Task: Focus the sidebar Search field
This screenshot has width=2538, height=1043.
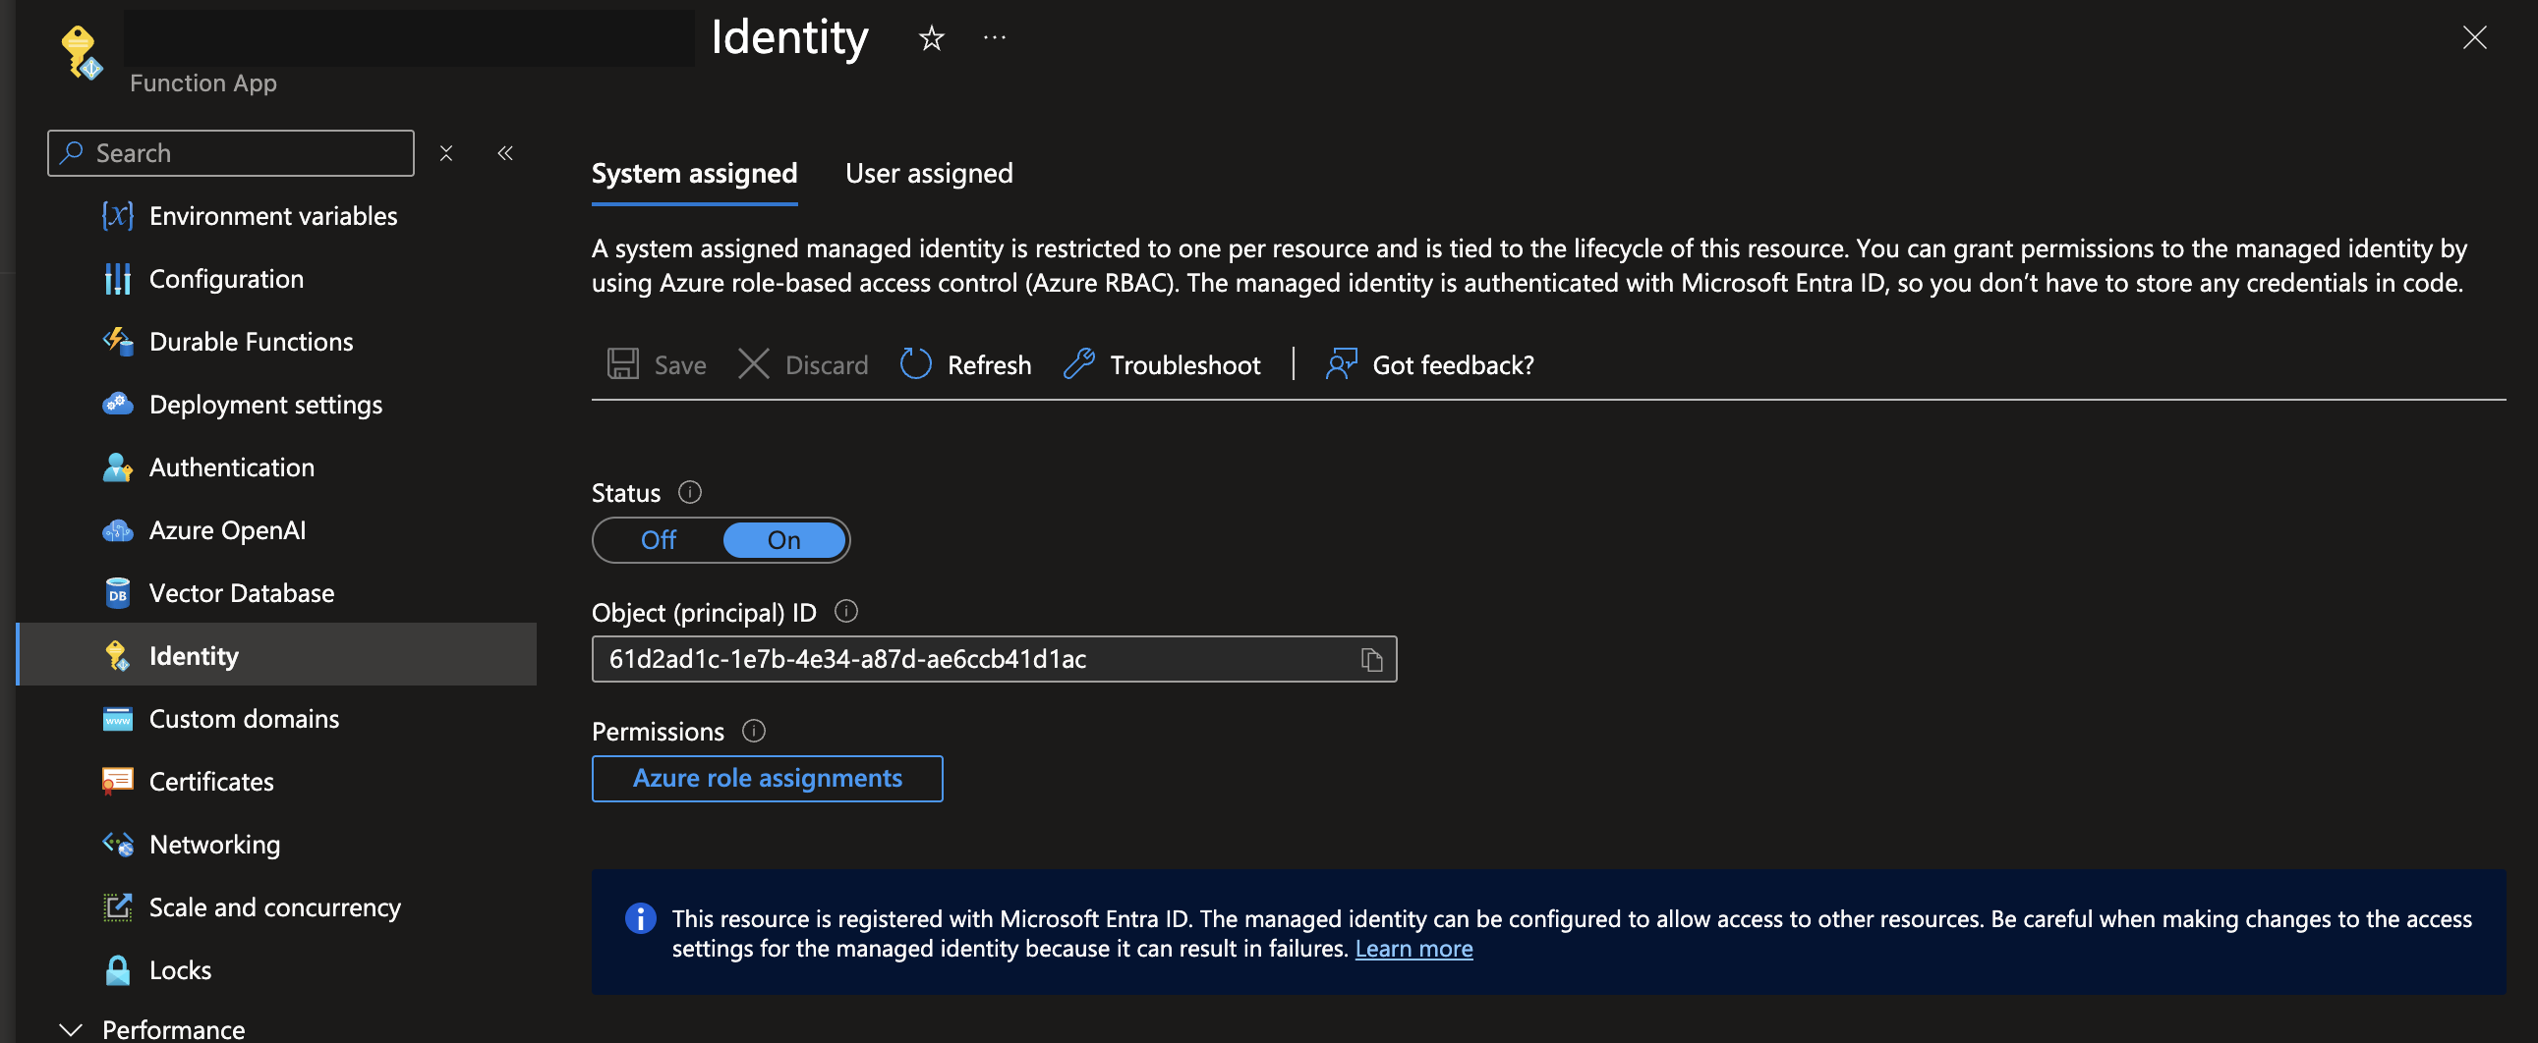Action: tap(231, 153)
